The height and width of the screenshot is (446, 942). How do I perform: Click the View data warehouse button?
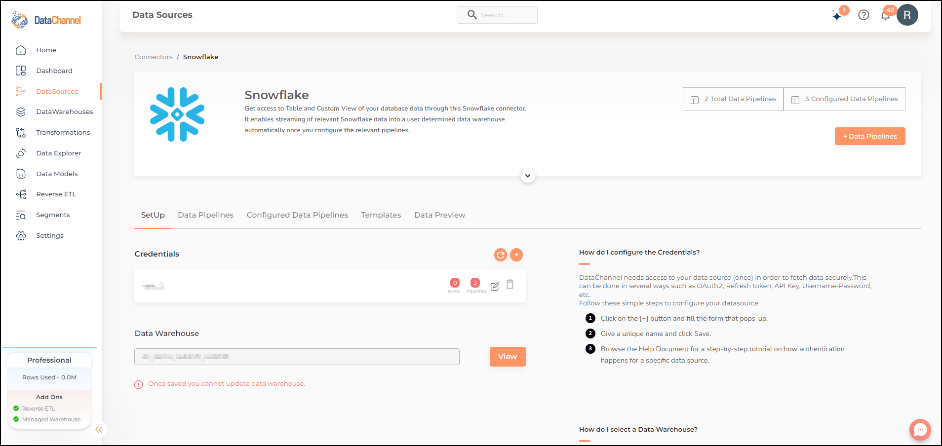(508, 357)
